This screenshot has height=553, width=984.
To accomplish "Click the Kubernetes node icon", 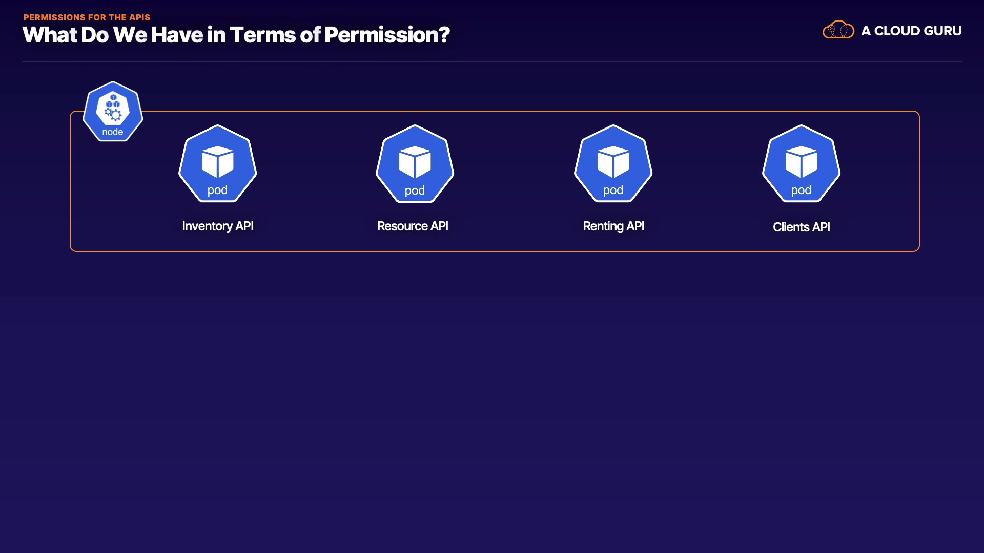I will [x=113, y=111].
